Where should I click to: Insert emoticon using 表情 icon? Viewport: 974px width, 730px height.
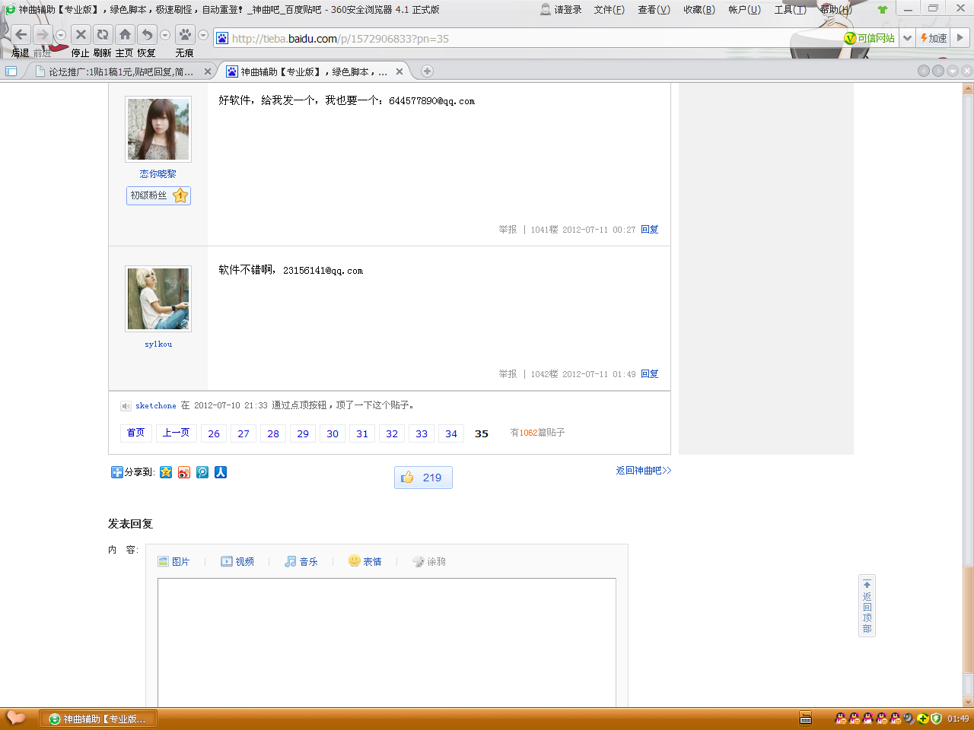(x=365, y=561)
